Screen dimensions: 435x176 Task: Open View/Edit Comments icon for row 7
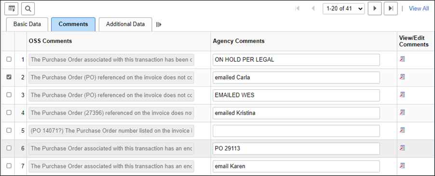pyautogui.click(x=402, y=165)
